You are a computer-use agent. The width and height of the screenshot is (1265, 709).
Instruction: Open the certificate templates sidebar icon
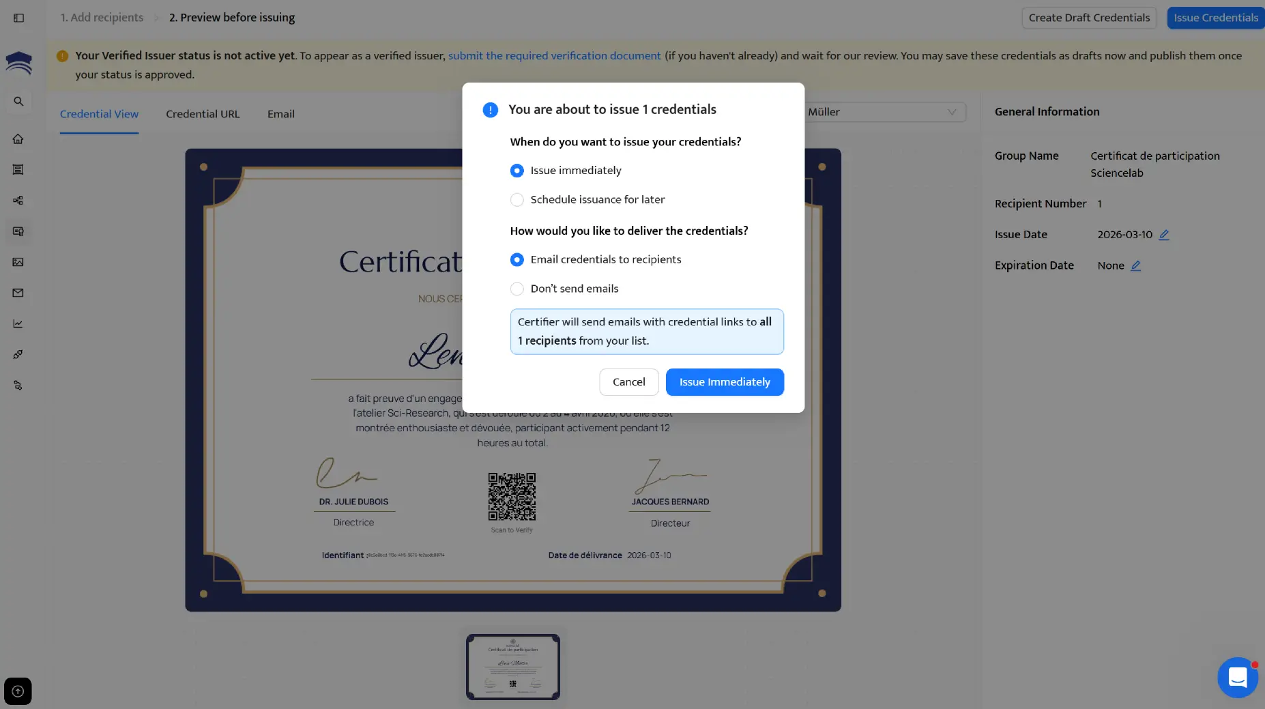[18, 169]
